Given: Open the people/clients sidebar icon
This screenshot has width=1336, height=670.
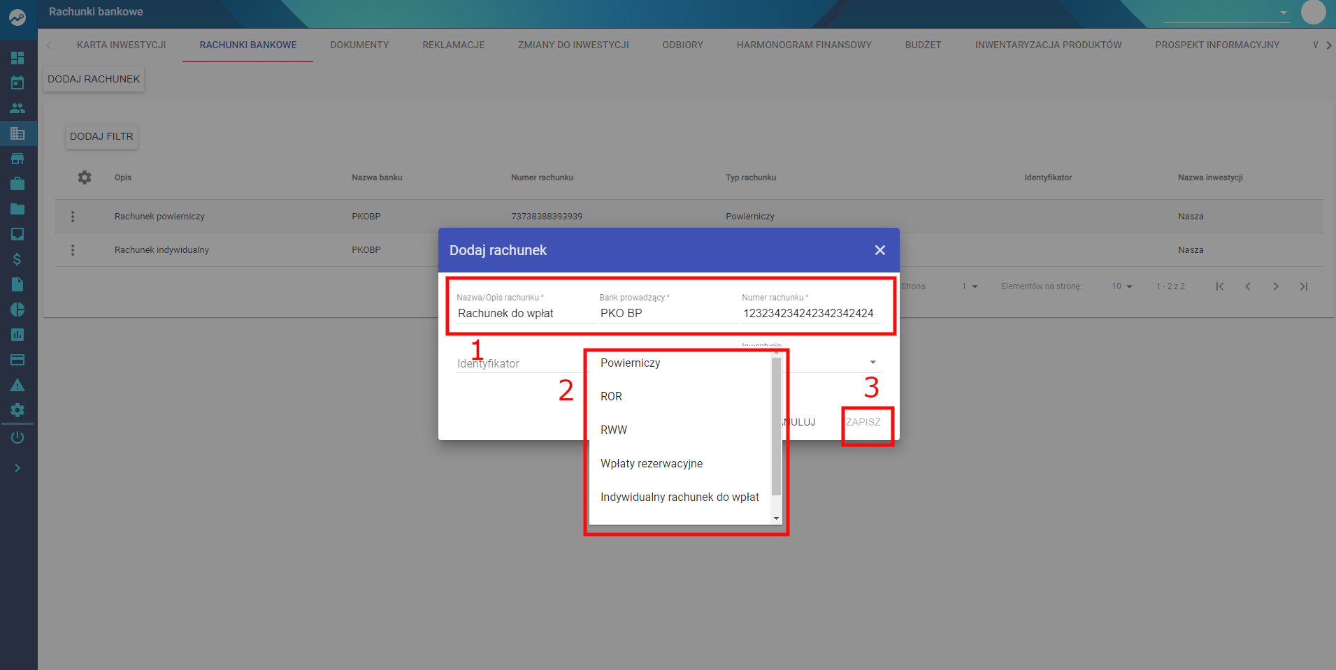Looking at the screenshot, I should [17, 108].
